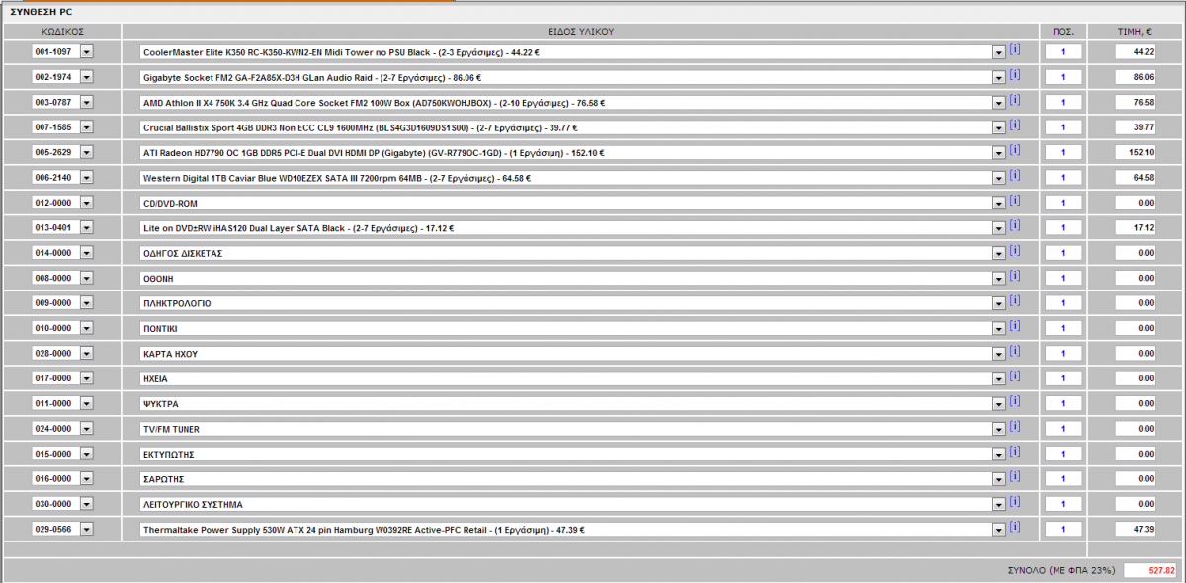Open info icon for Gigabyte Socket FM2 row
The image size is (1186, 583).
[1014, 74]
